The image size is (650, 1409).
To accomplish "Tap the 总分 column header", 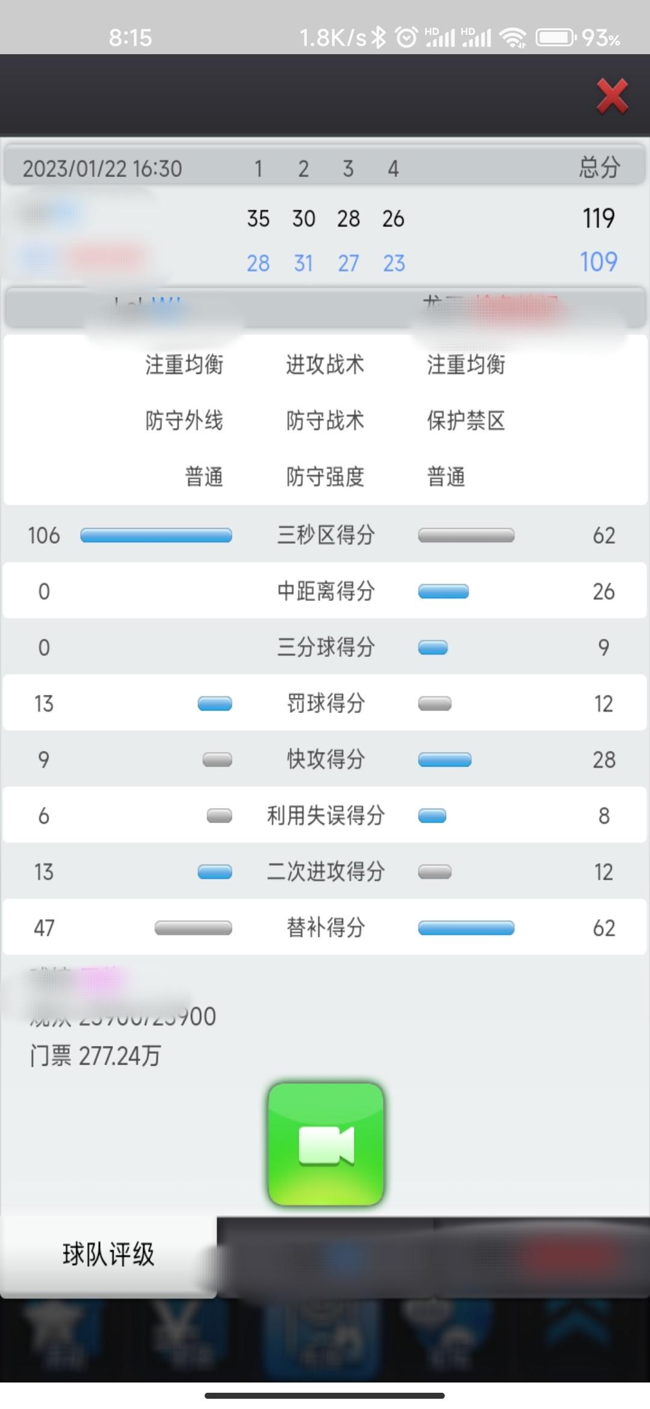I will pos(599,167).
